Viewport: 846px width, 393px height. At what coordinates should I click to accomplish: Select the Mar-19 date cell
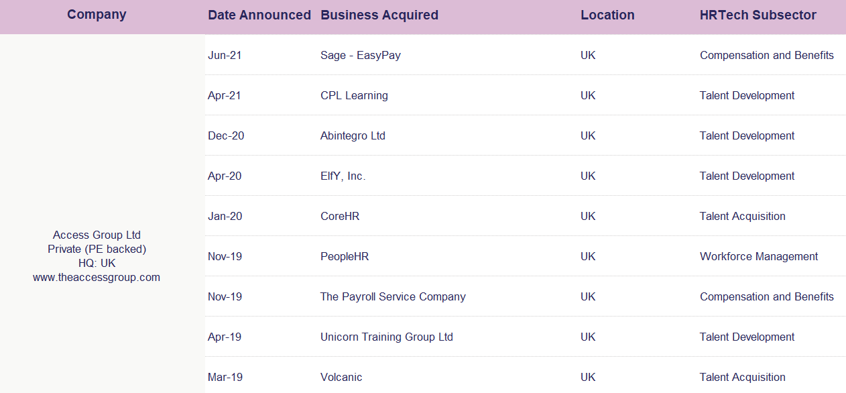(225, 377)
